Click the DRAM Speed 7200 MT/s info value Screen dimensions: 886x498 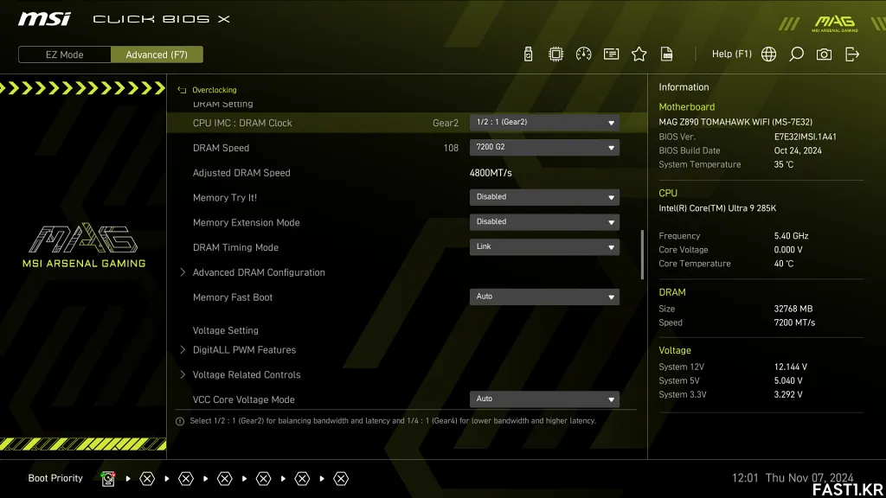794,323
